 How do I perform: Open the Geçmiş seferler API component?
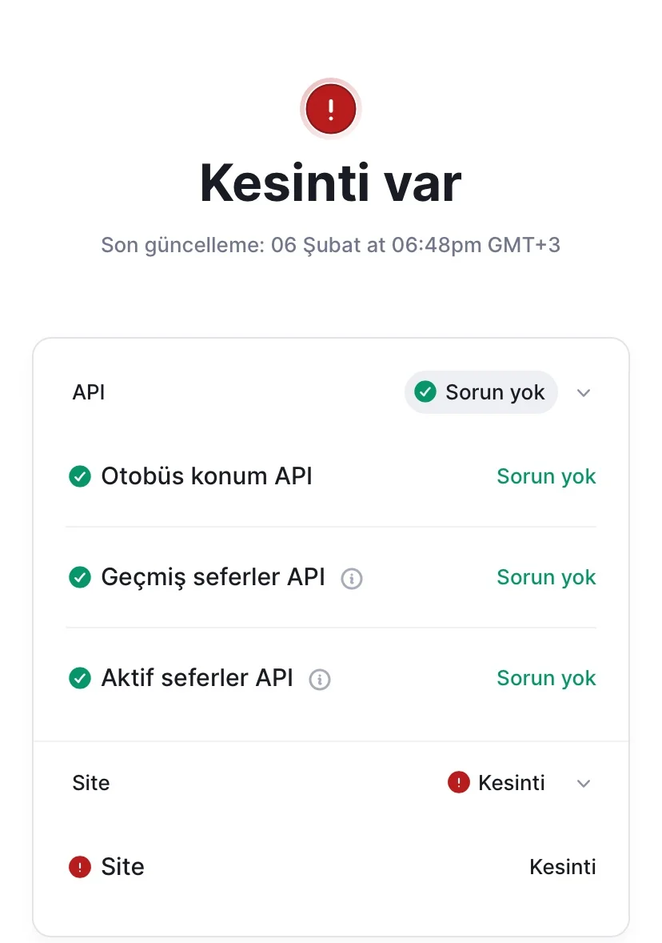[x=213, y=577]
